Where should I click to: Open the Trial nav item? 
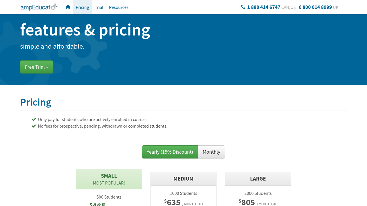99,7
